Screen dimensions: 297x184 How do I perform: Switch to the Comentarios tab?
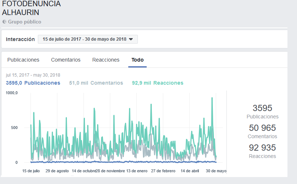(66, 60)
